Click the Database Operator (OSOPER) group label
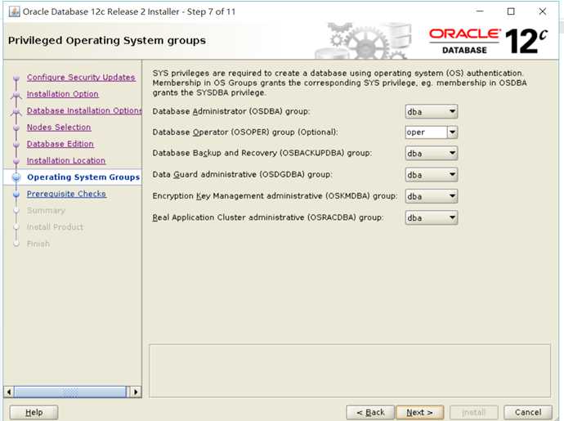The height and width of the screenshot is (421, 564). point(245,132)
